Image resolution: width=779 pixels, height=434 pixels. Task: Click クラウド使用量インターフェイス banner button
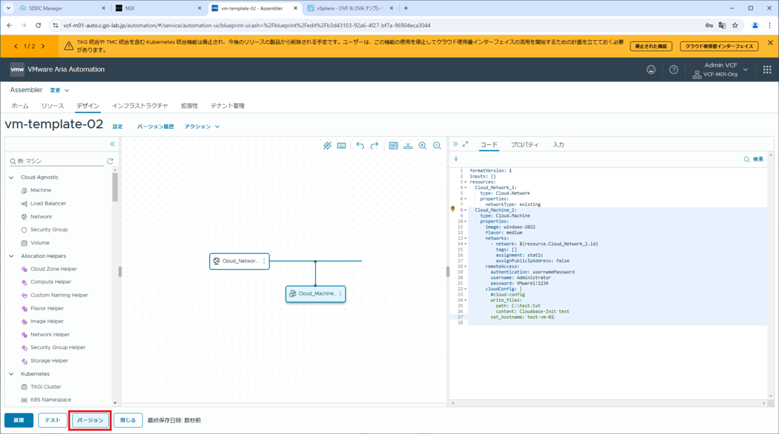(x=719, y=46)
